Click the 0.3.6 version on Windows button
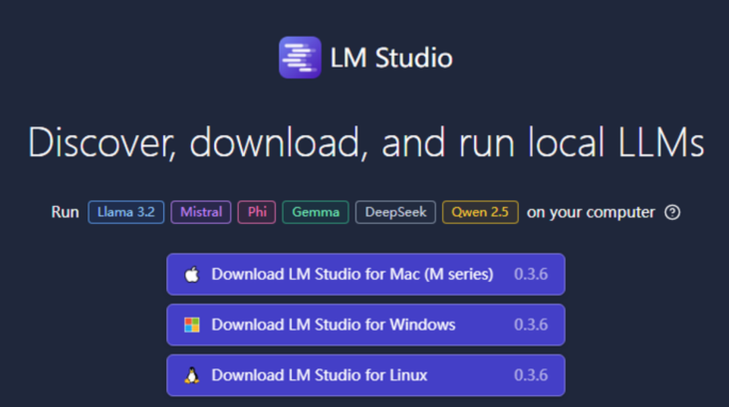The width and height of the screenshot is (729, 407). (531, 325)
